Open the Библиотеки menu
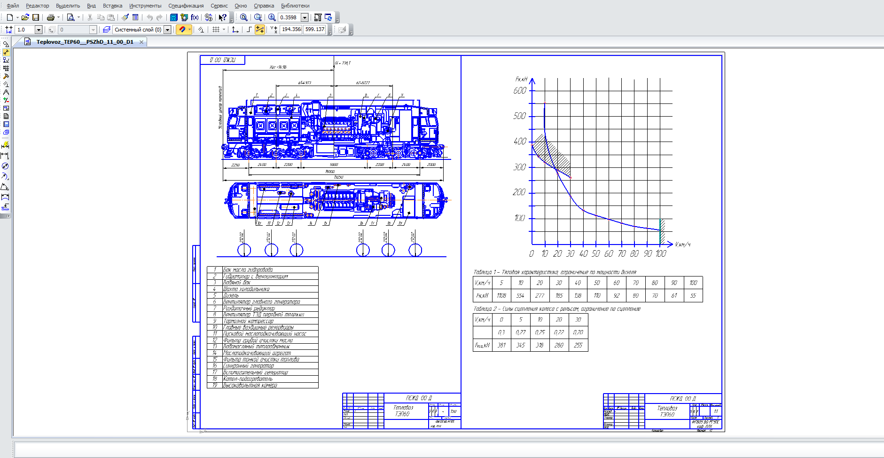The height and width of the screenshot is (458, 884). 295,6
